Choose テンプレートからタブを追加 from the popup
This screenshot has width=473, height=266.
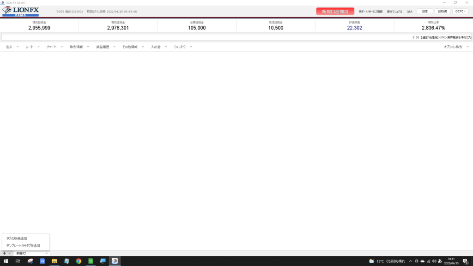[x=23, y=246]
